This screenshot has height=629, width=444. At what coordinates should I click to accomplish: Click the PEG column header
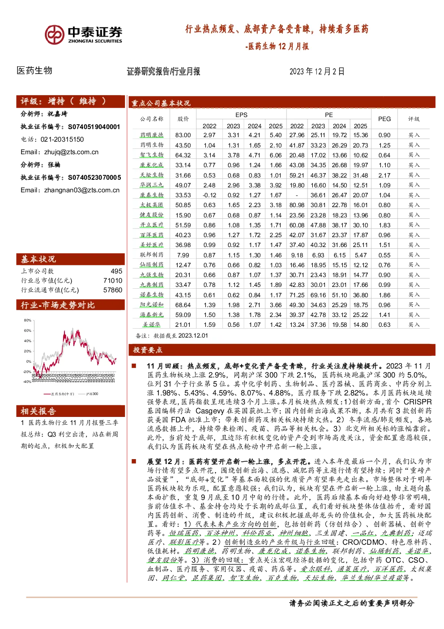pos(384,119)
